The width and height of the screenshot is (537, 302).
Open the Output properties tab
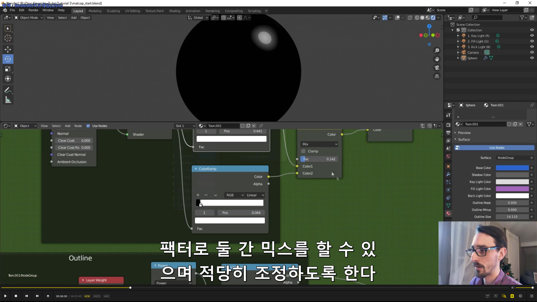[448, 133]
